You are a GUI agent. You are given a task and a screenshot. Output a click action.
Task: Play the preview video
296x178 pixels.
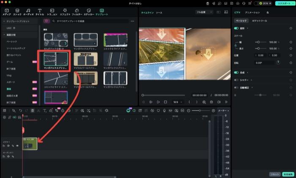[x=158, y=102]
